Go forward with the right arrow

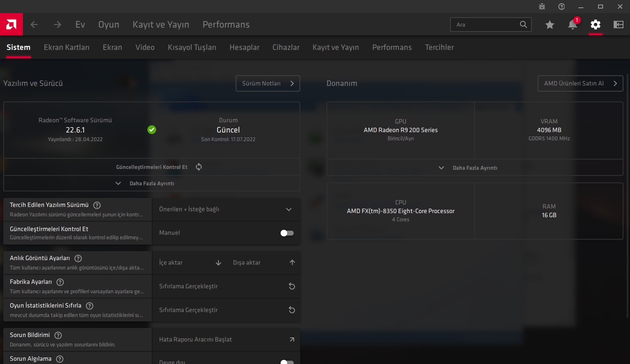(x=57, y=25)
